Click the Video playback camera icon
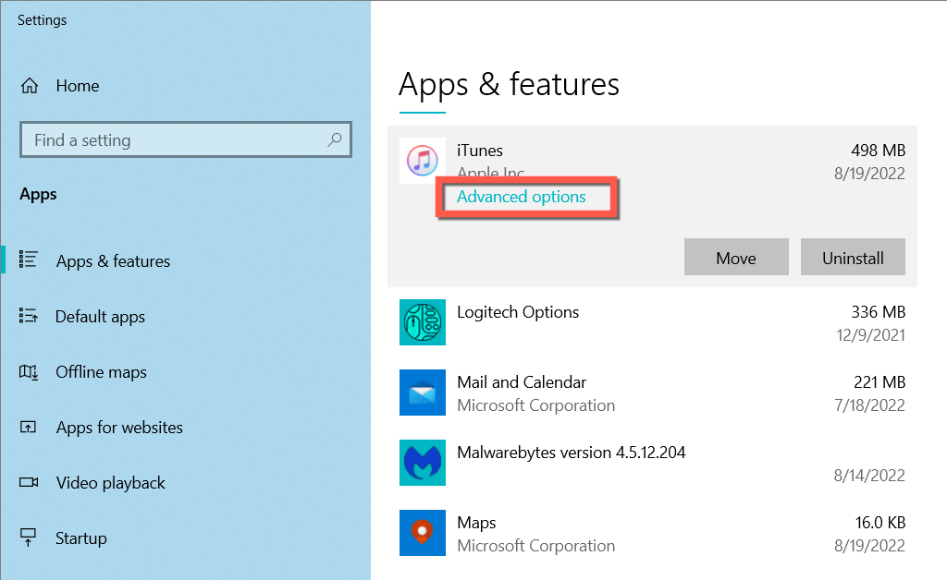947x580 pixels. click(x=28, y=483)
